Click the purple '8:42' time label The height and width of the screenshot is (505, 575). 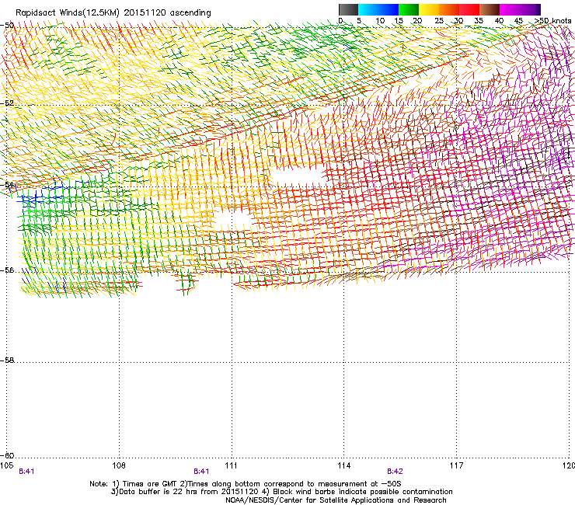[x=395, y=472]
